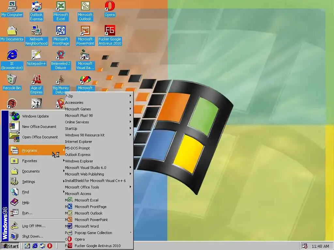Screen dimensions: 334x250
Task: Open the Recycle Bin
Action: coord(12,82)
